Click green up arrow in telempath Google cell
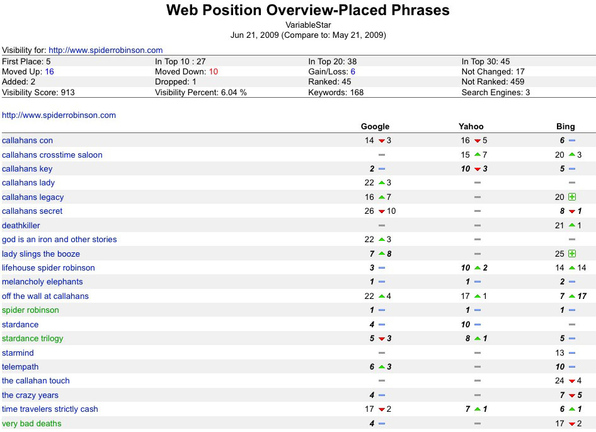Screen dimensions: 596x432 click(x=382, y=366)
